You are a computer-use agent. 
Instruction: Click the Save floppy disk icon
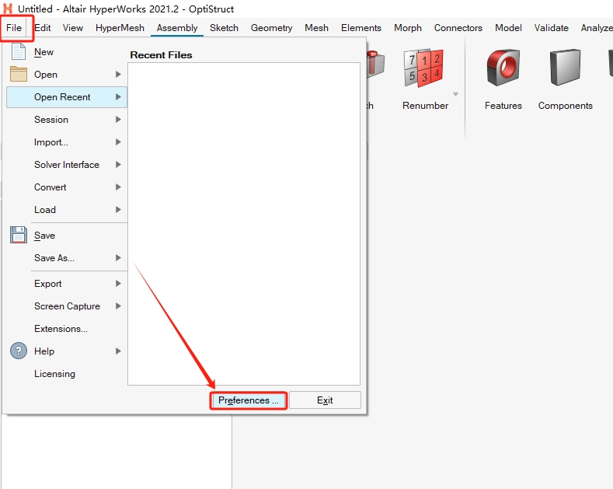(19, 235)
